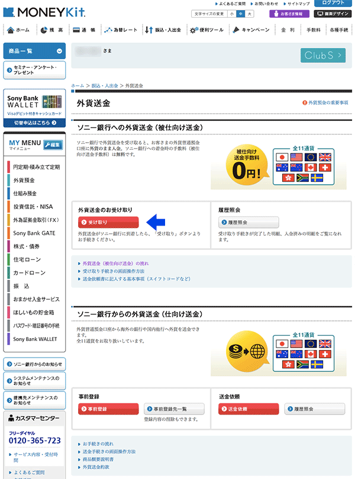Screen dimensions: 355x479
Task: Click the MONEYKit logo
Action: tap(44, 12)
